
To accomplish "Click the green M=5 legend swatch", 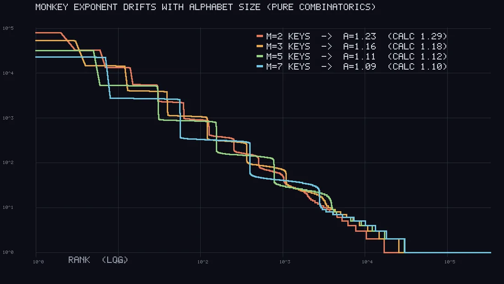I will [x=260, y=56].
